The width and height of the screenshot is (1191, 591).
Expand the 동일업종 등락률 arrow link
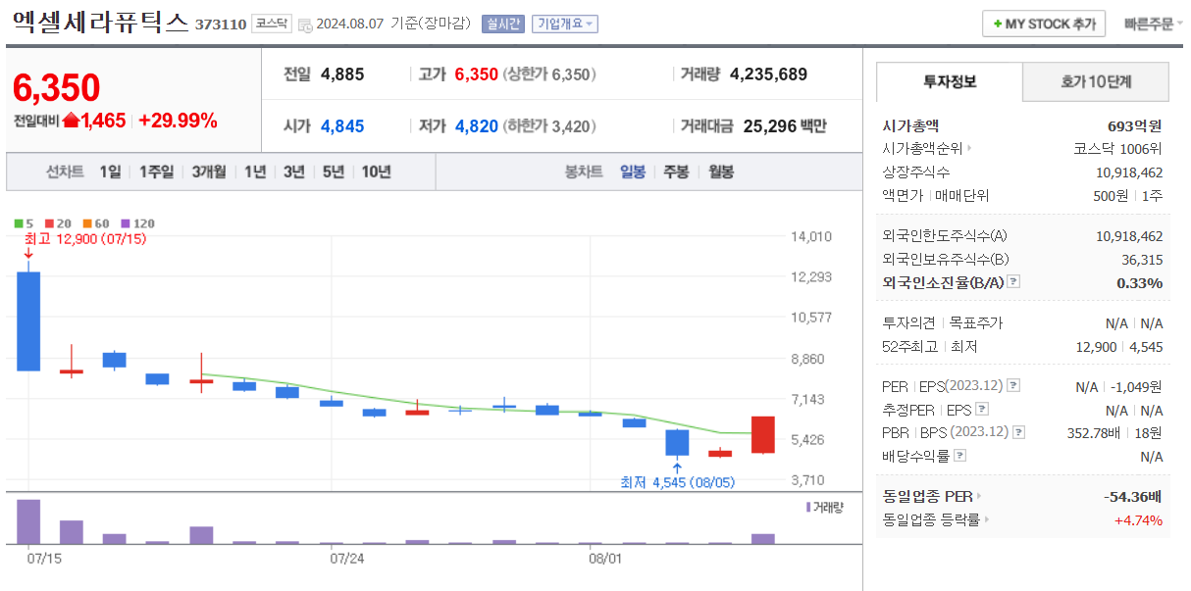[986, 520]
